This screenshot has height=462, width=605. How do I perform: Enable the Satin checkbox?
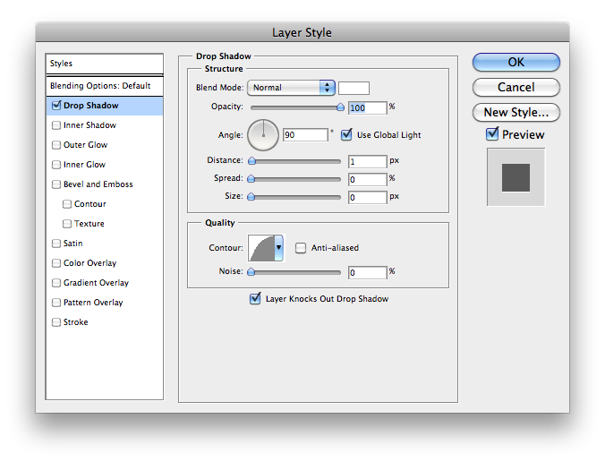pyautogui.click(x=56, y=244)
